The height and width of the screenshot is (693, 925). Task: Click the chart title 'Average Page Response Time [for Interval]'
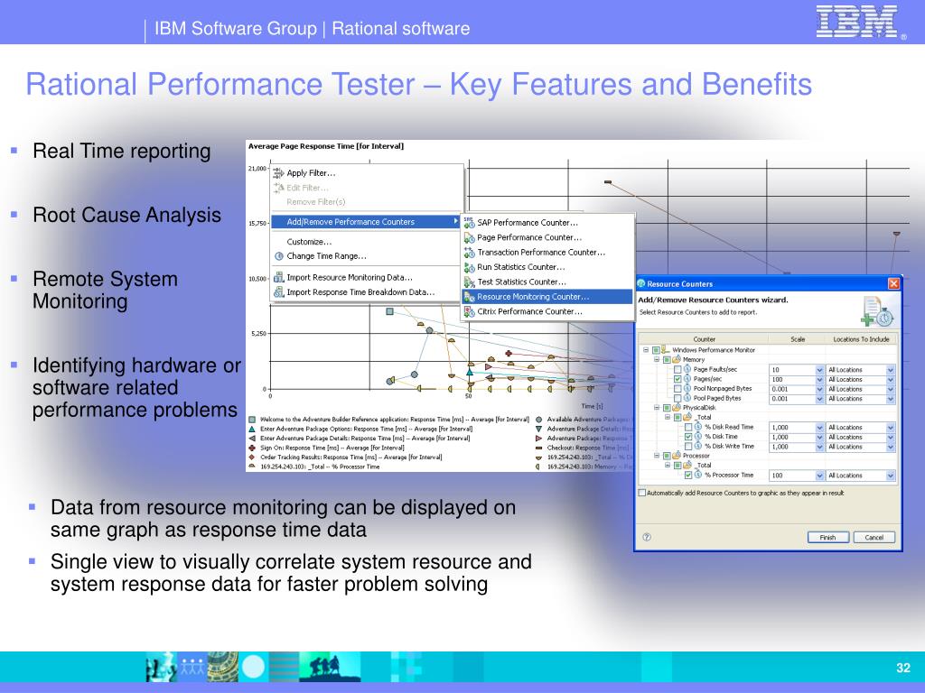[x=325, y=146]
